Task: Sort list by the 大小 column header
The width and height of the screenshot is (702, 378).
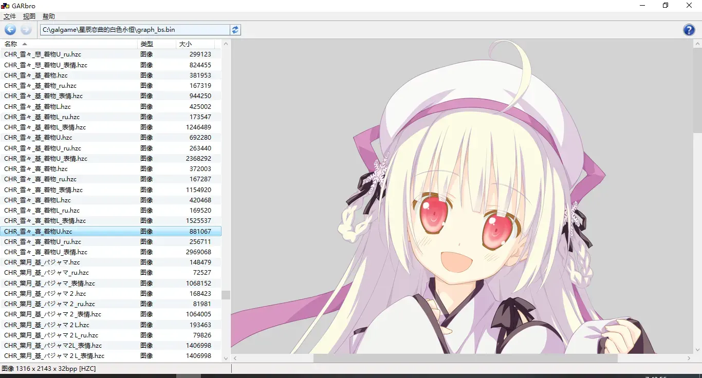Action: 195,44
